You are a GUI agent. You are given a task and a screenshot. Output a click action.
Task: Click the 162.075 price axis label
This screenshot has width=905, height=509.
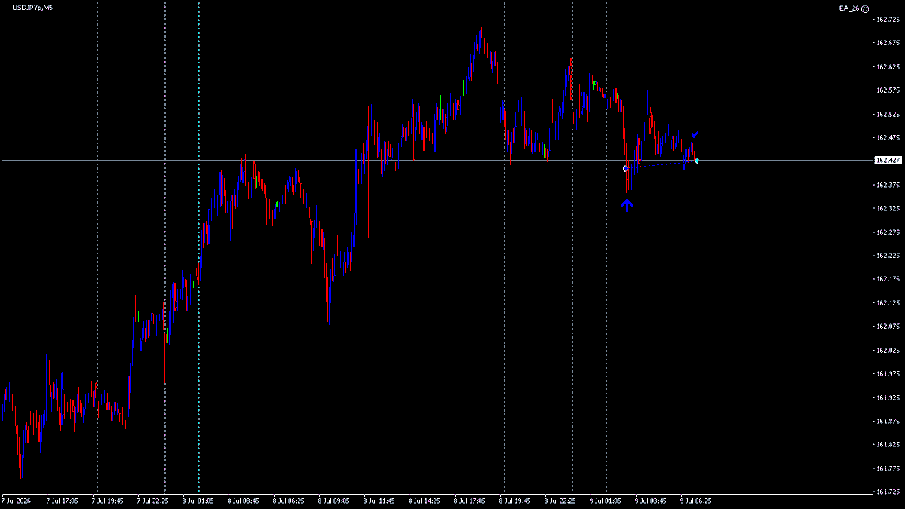coord(888,327)
